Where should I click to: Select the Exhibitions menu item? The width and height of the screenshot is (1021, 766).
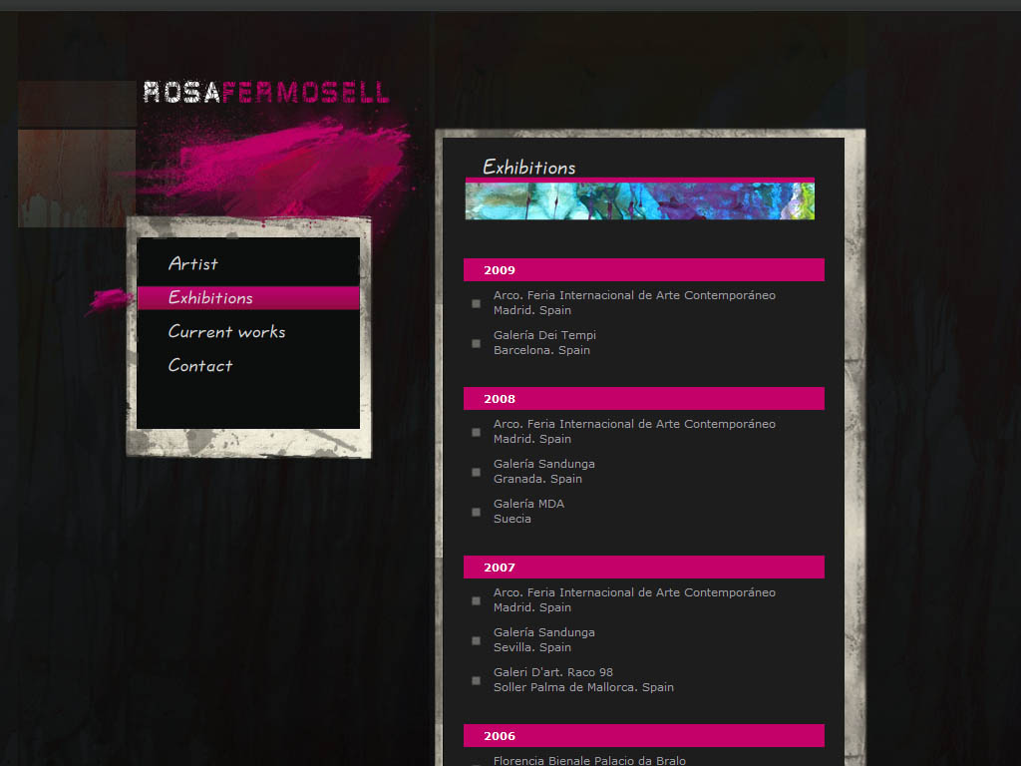tap(248, 297)
